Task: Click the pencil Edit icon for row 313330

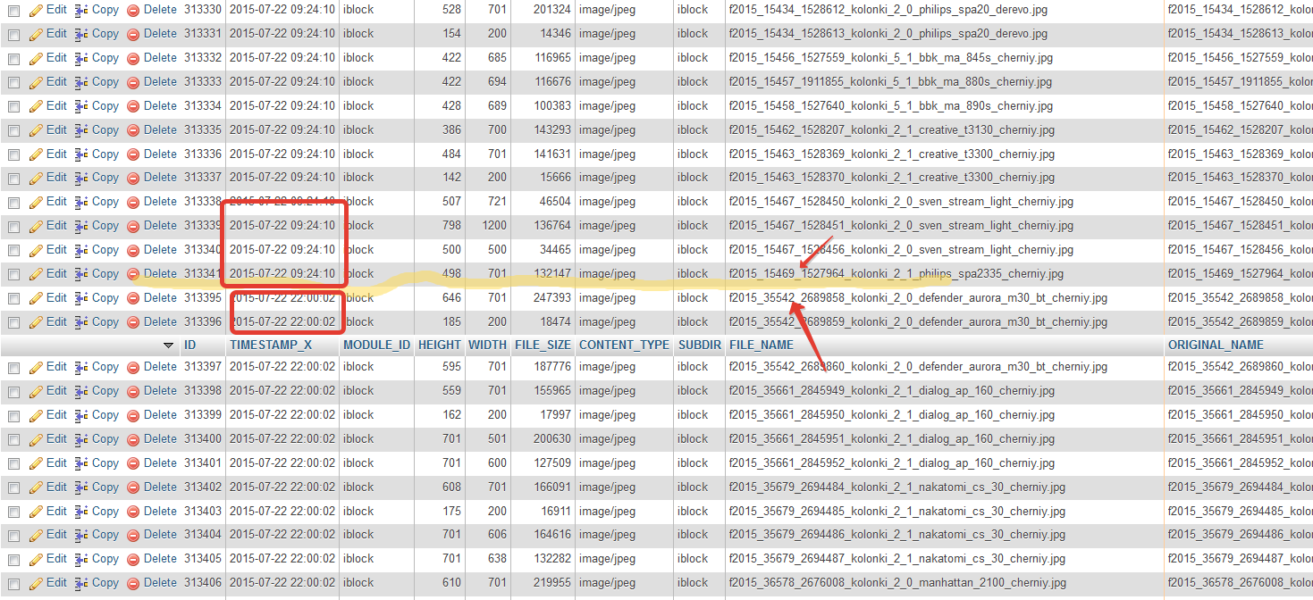Action: 36,10
